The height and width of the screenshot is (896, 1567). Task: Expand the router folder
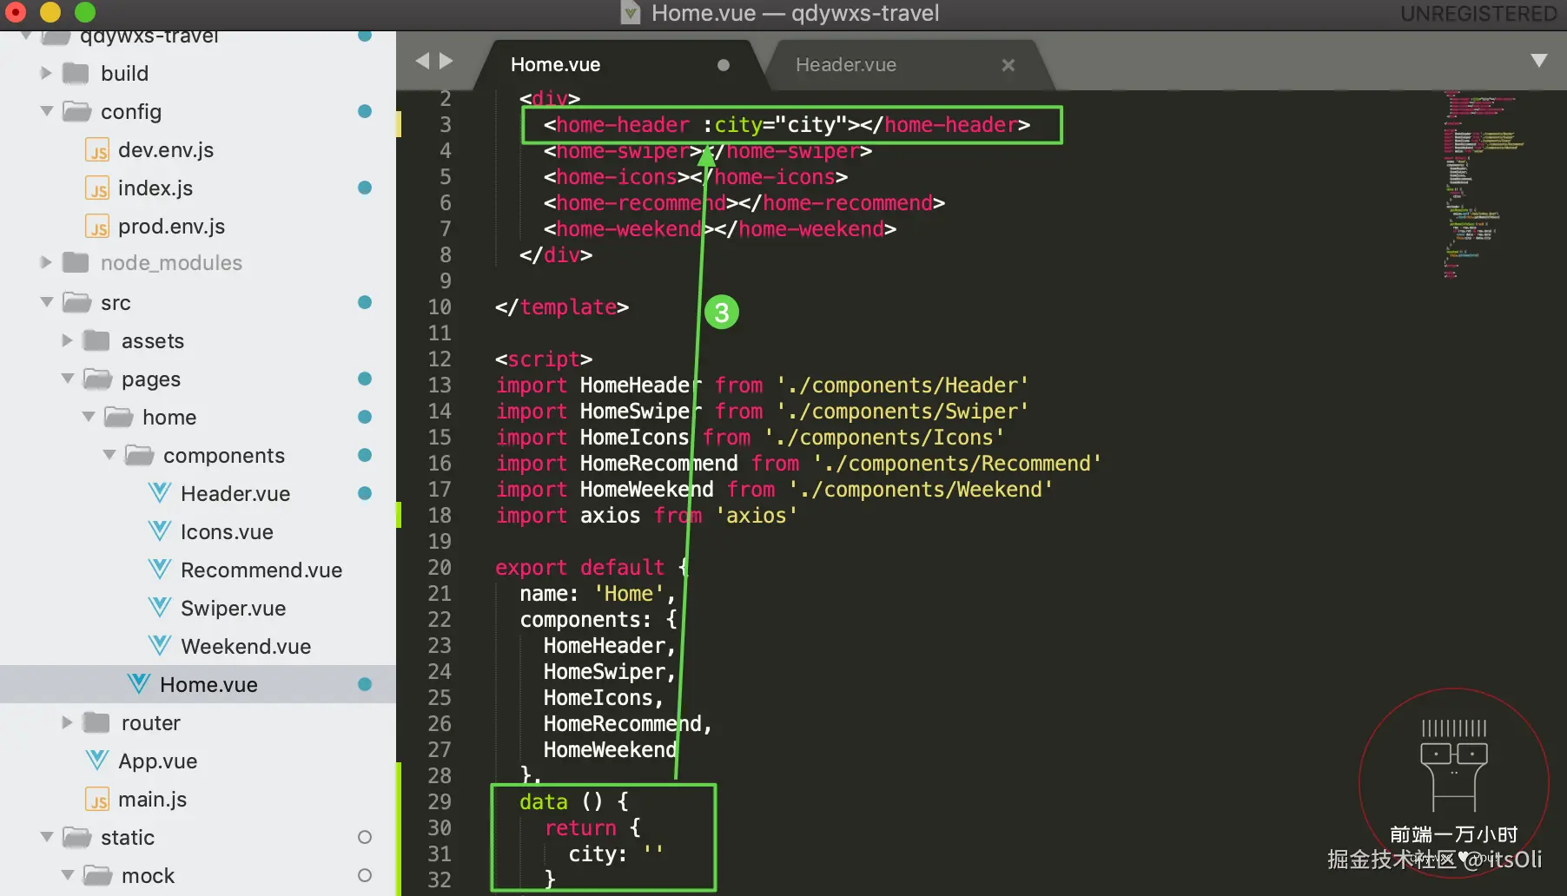point(68,722)
